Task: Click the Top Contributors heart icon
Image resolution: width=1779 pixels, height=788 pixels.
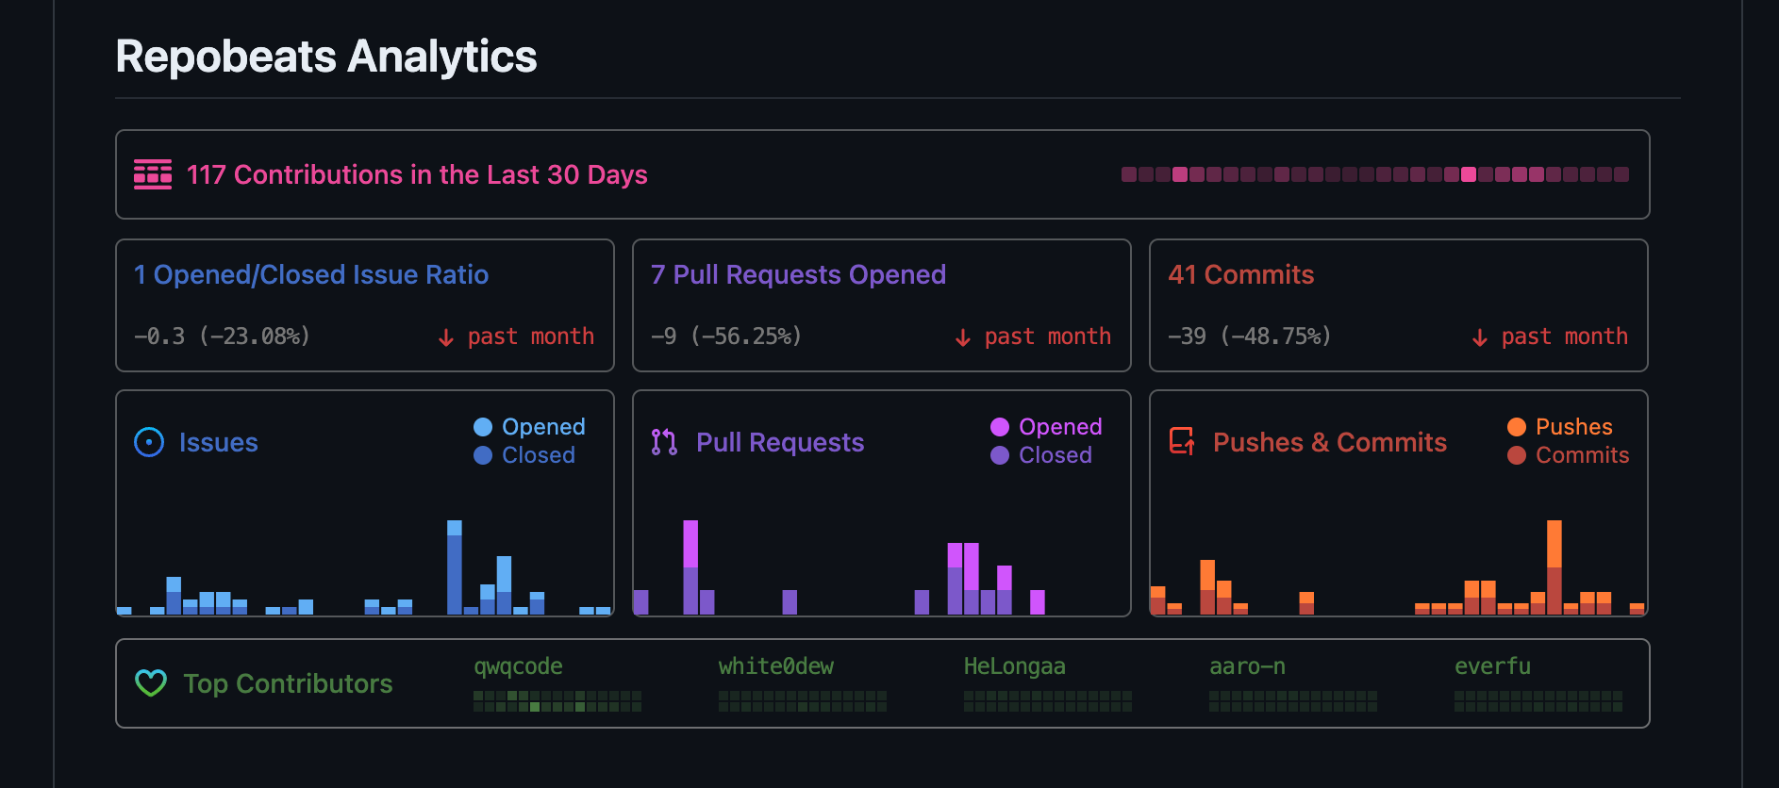Action: click(151, 683)
